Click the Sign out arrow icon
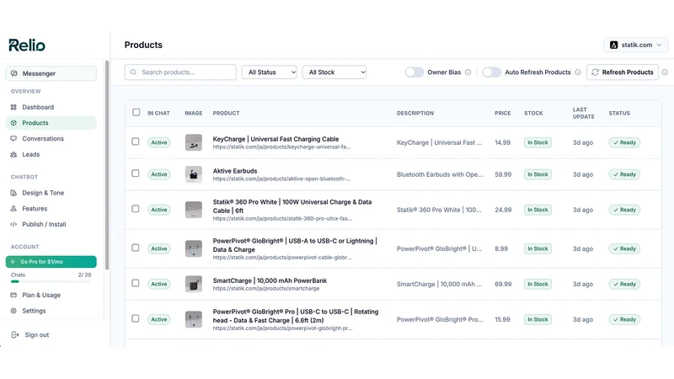 click(15, 334)
